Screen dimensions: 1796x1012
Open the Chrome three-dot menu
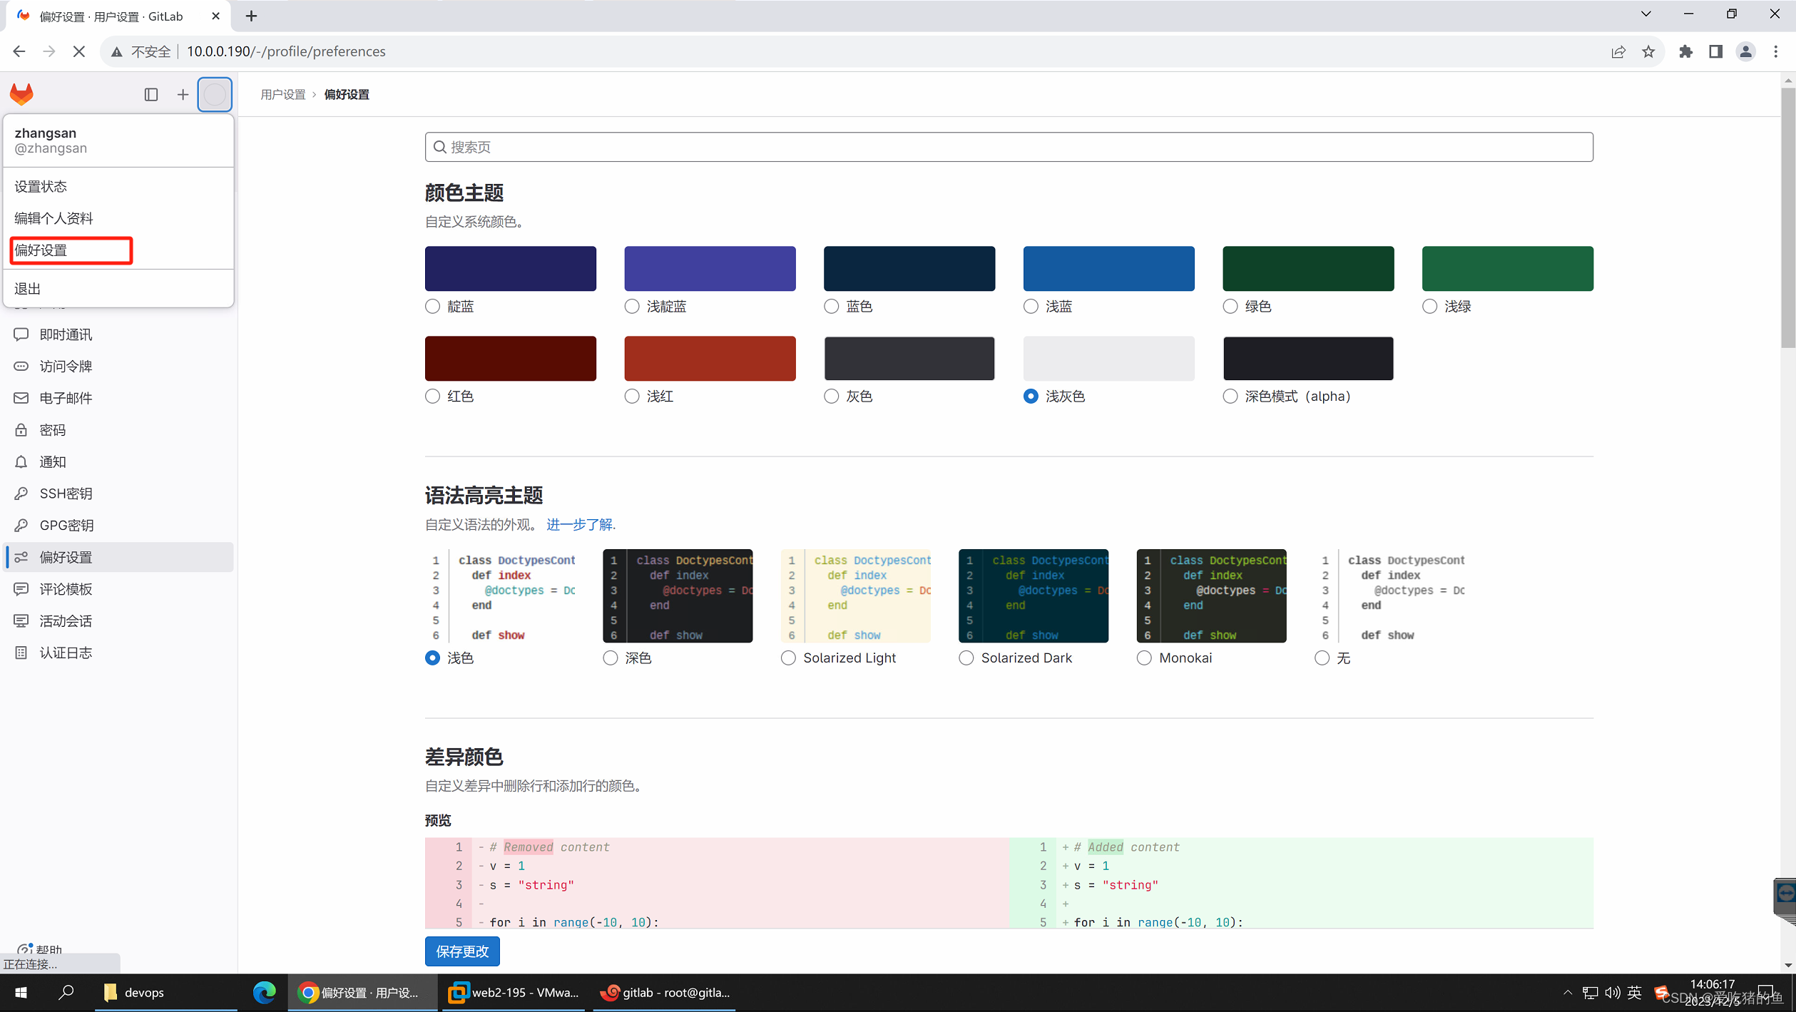[x=1776, y=51]
